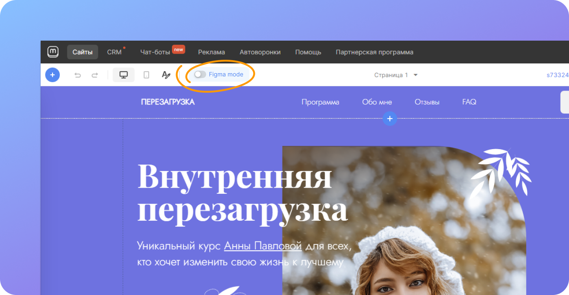
Task: Open the Помощь menu
Action: pos(308,52)
